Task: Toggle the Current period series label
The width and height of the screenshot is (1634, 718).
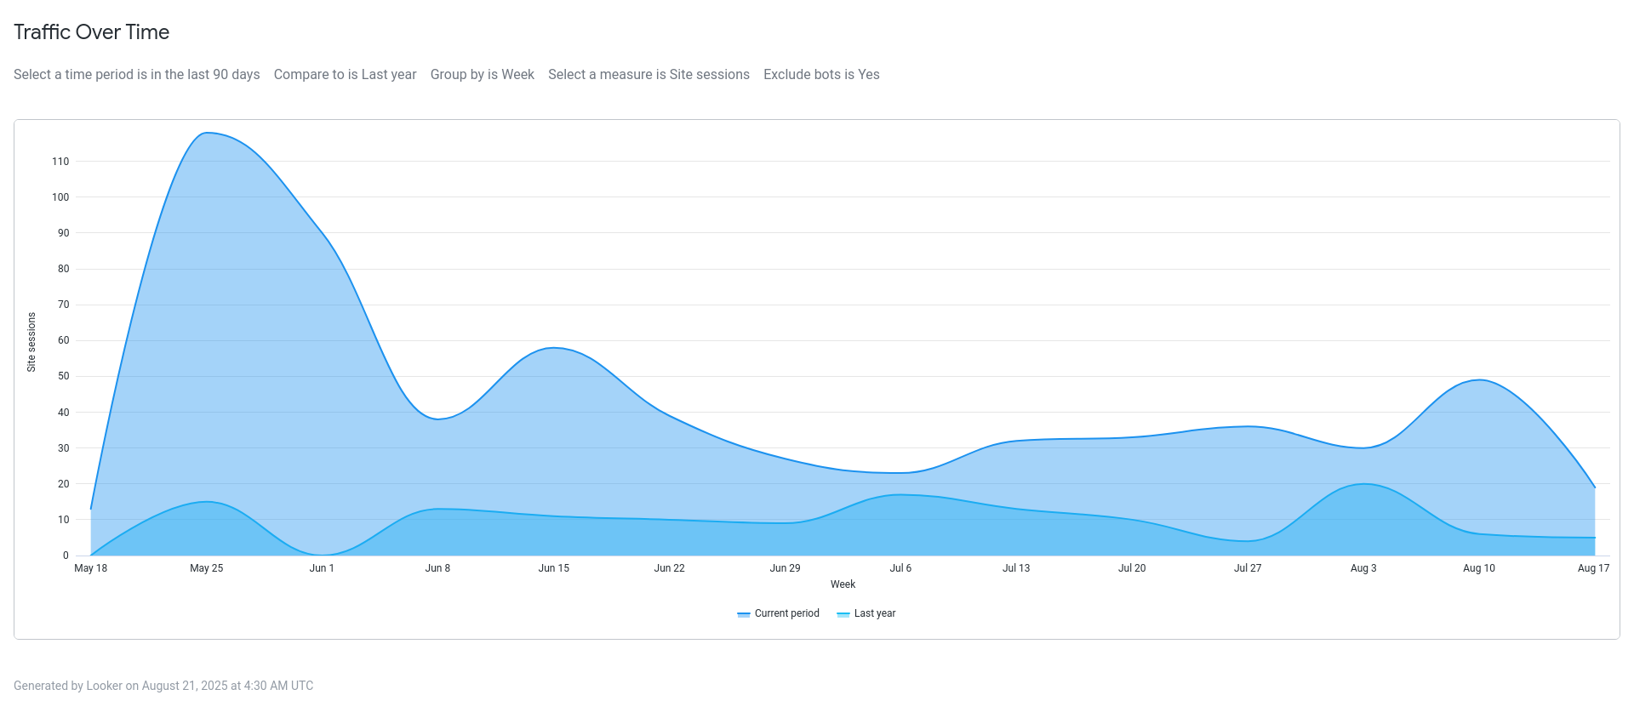Action: click(x=786, y=613)
